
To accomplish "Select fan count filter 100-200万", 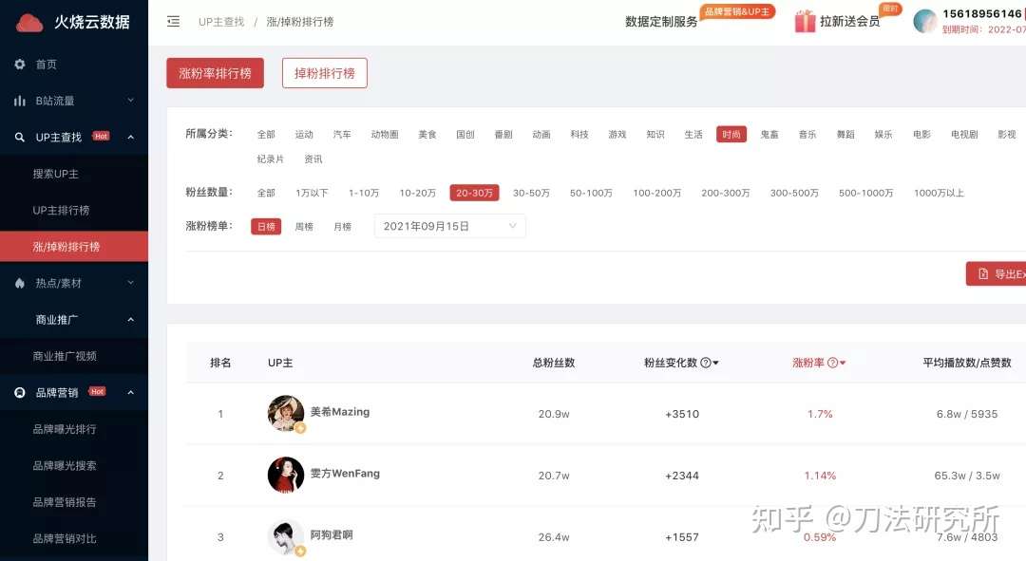I will (657, 193).
